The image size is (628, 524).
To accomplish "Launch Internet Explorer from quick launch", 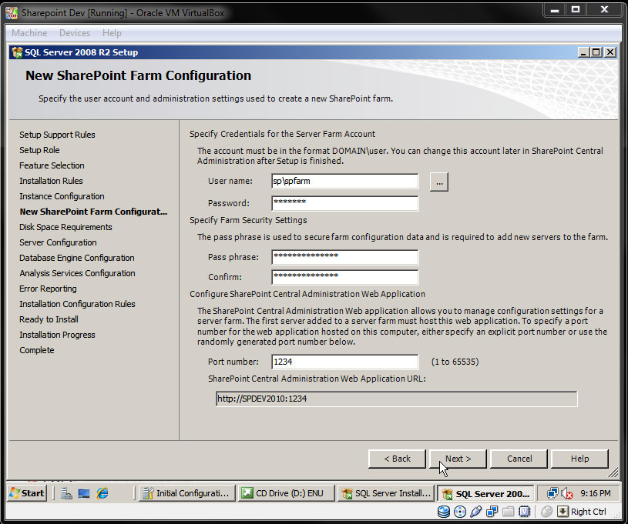I will pos(102,493).
